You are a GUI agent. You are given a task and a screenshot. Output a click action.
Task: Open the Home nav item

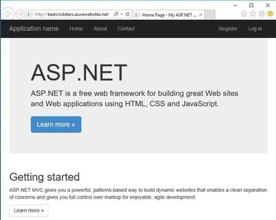(x=76, y=29)
